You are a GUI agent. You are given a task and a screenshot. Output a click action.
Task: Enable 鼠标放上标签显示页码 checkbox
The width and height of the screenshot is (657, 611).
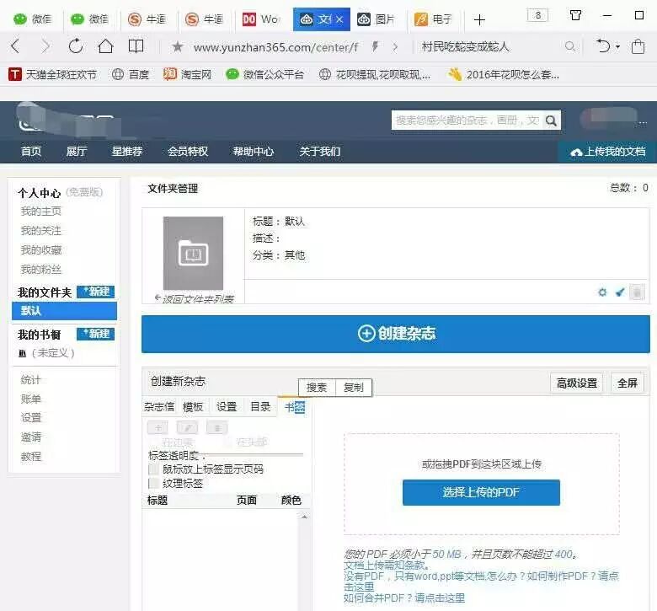pyautogui.click(x=154, y=469)
